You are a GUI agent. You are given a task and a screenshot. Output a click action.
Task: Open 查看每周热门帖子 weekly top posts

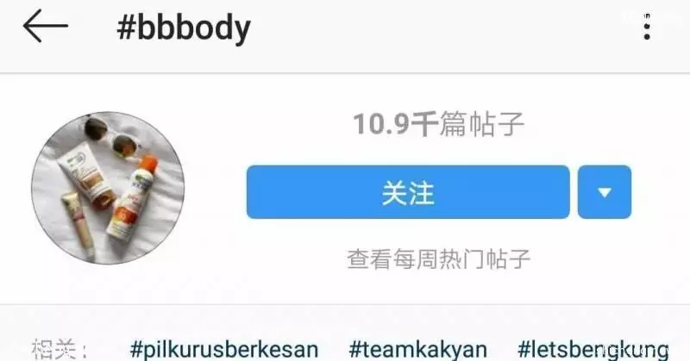pos(439,258)
